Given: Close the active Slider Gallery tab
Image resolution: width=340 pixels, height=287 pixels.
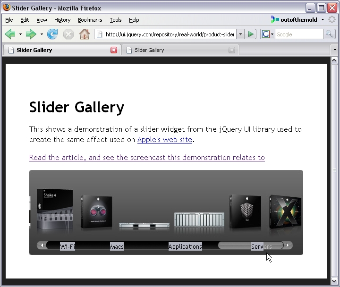Looking at the screenshot, I should 114,50.
